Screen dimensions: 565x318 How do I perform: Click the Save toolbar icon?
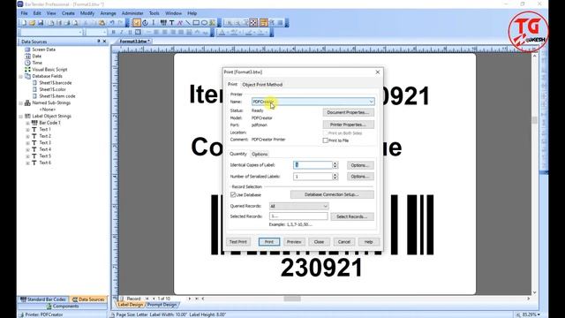click(x=41, y=23)
